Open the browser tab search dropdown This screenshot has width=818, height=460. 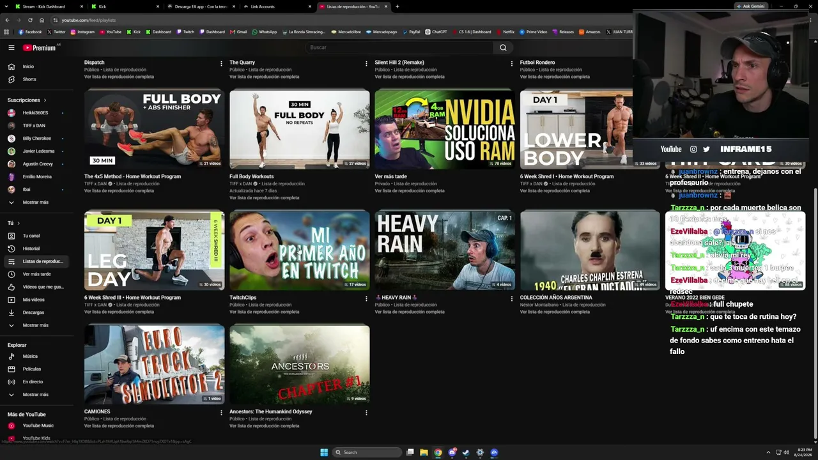click(x=6, y=6)
